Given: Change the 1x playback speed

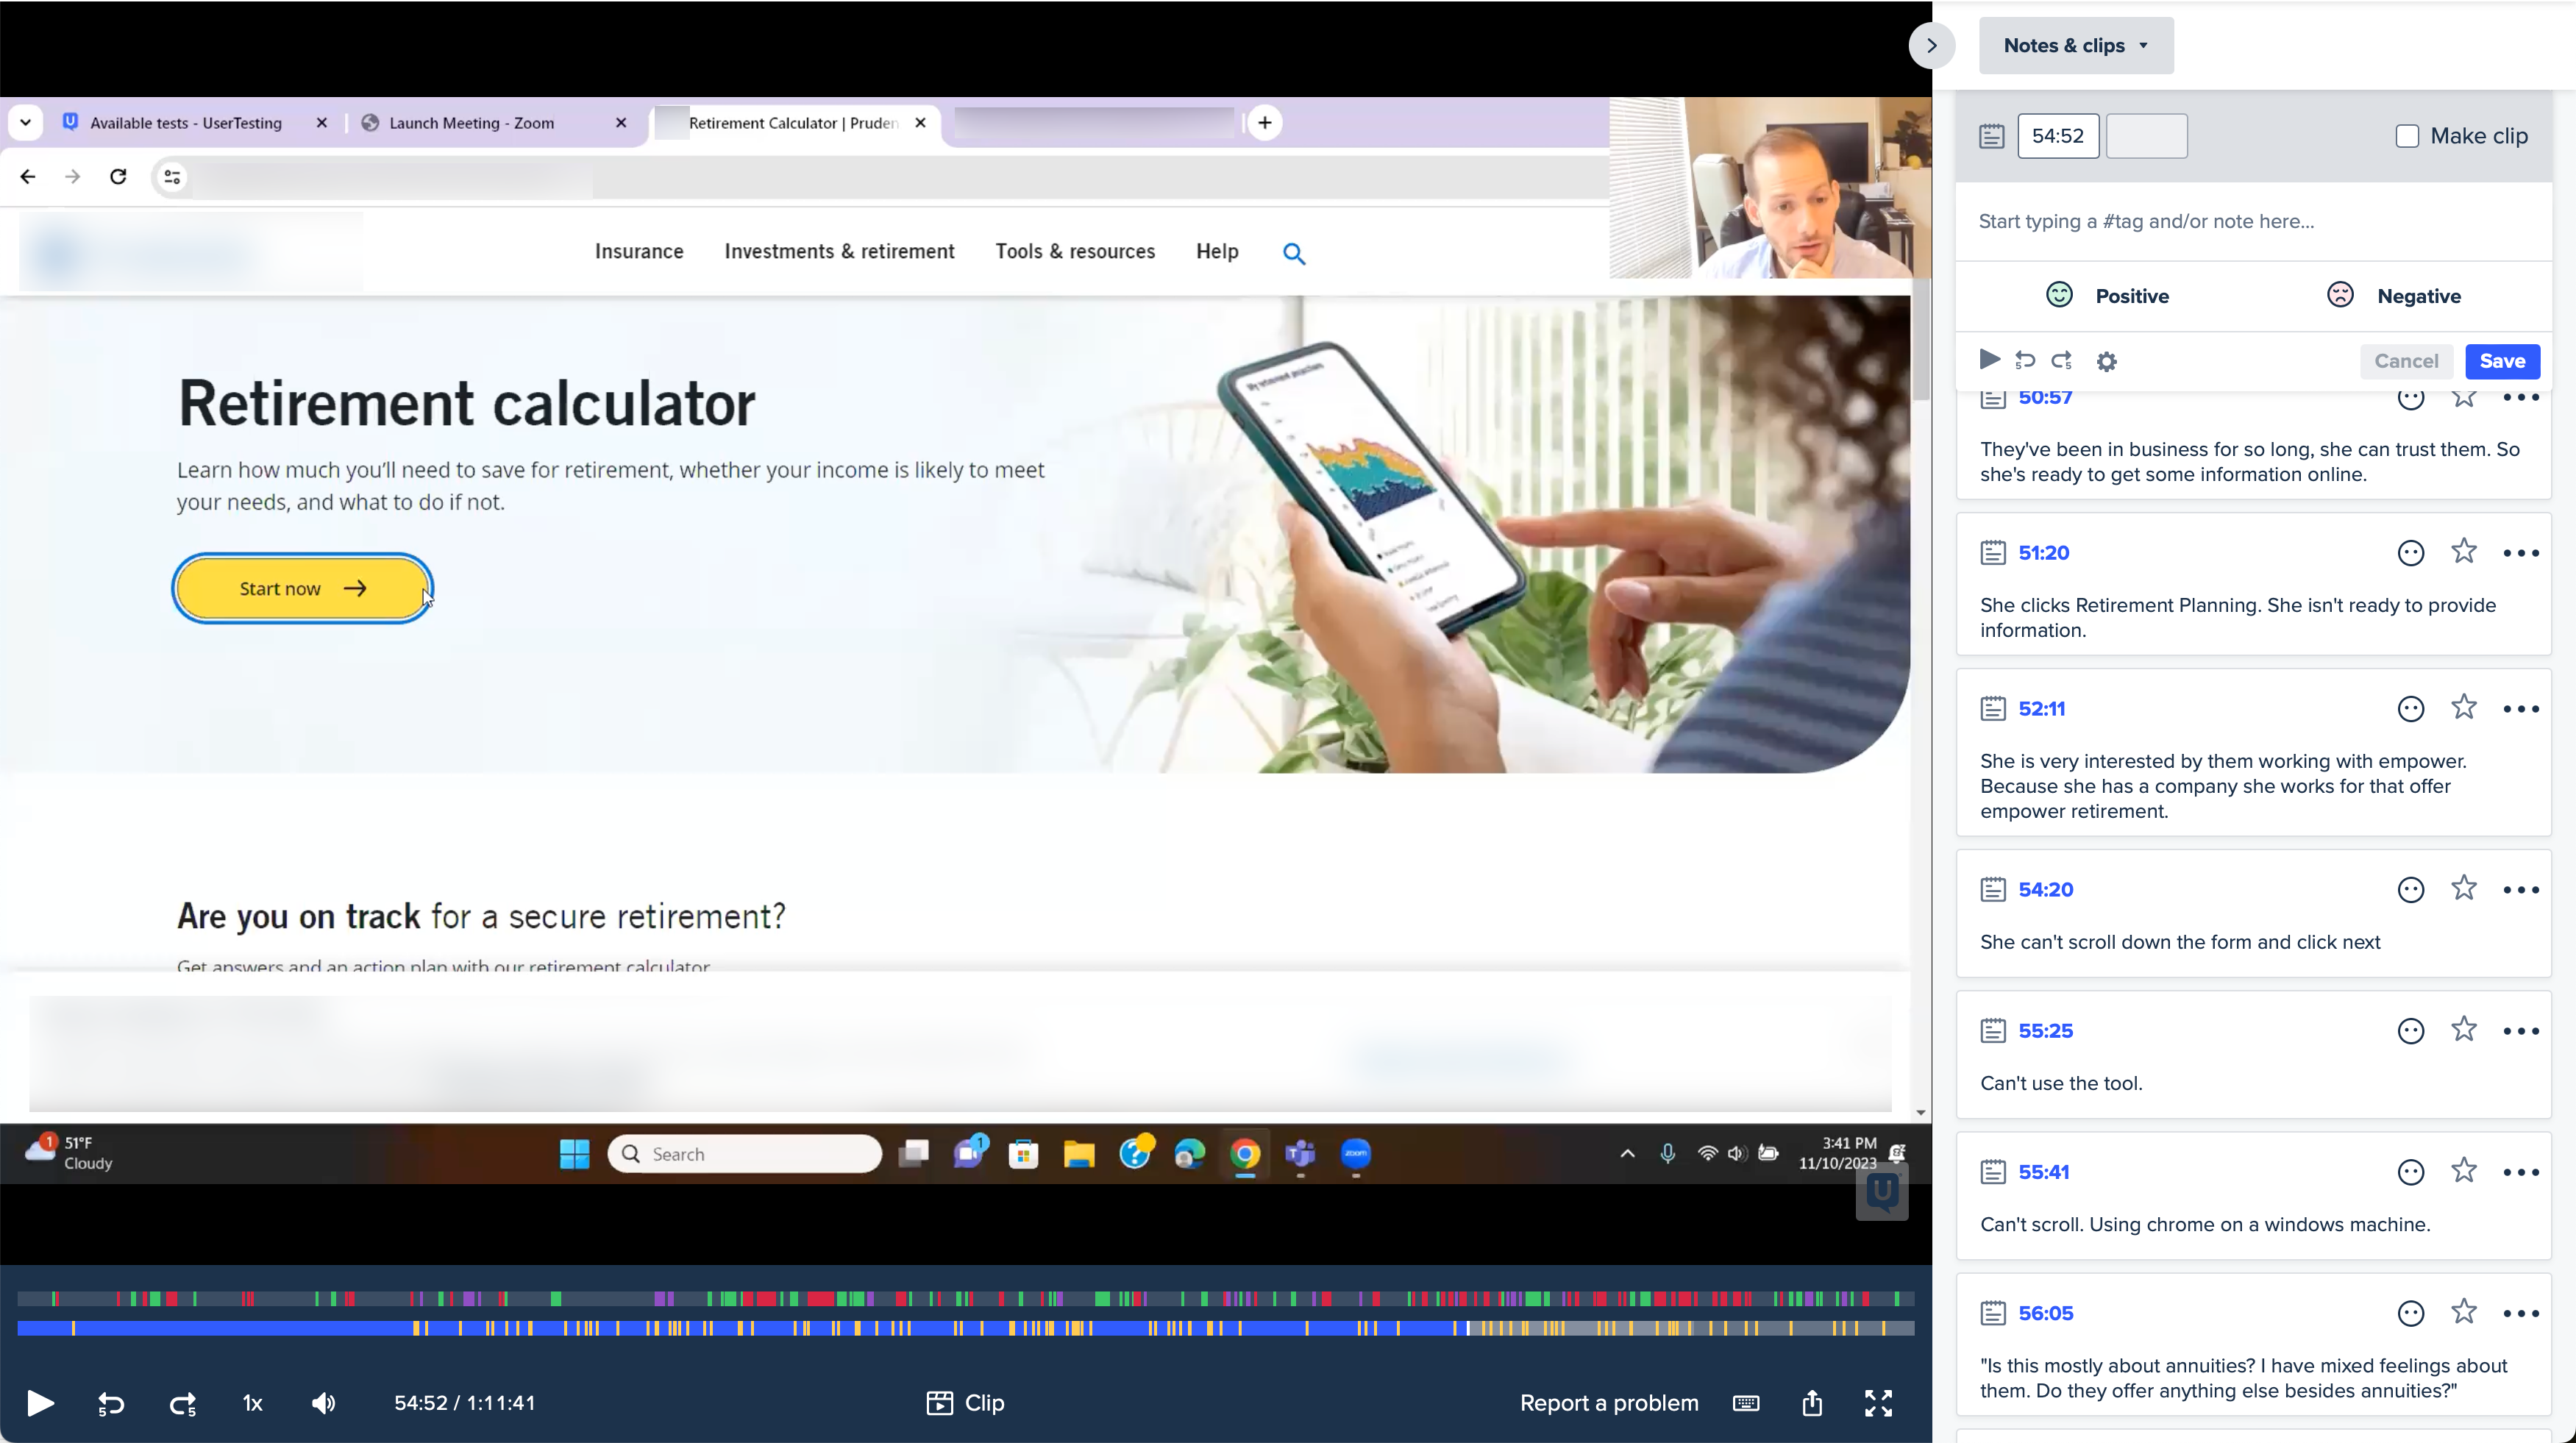Looking at the screenshot, I should [252, 1403].
